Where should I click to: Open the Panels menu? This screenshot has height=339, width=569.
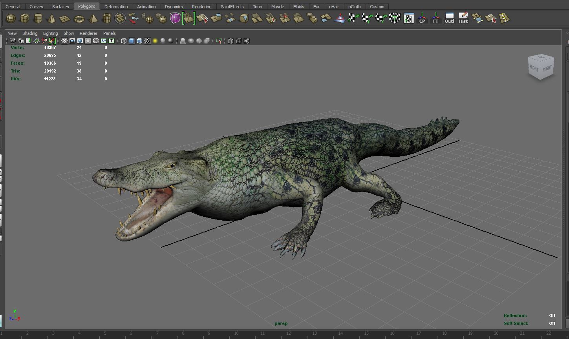coord(109,33)
